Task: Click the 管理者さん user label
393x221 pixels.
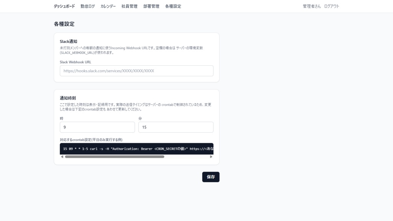Action: pos(312,6)
